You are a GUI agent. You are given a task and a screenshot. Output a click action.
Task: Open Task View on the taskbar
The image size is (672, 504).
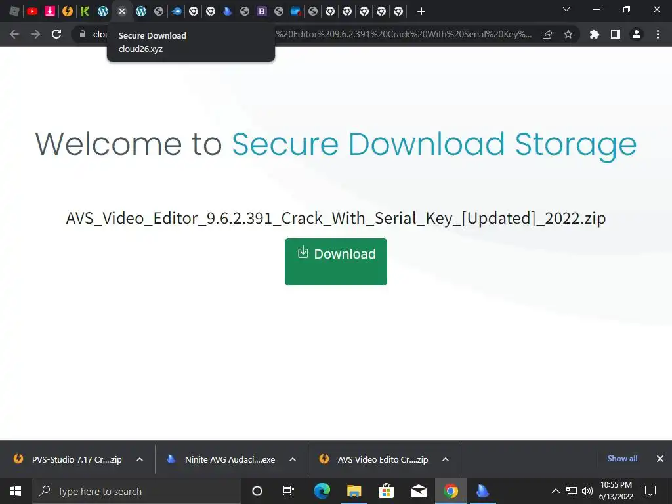(289, 491)
